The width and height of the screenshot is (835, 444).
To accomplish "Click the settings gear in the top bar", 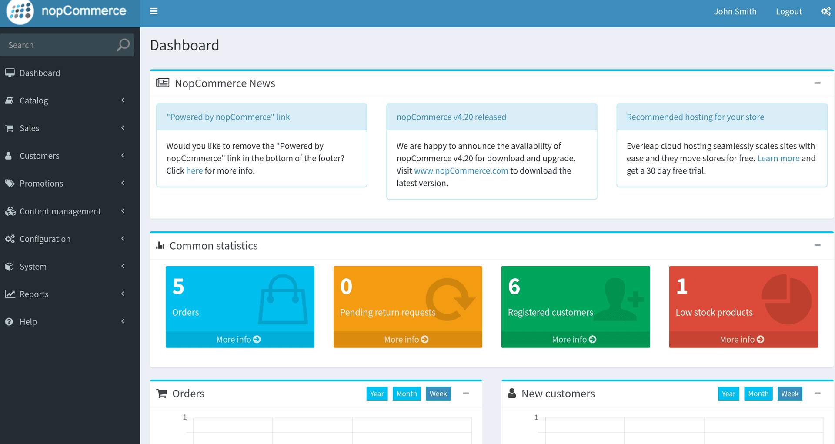I will [825, 11].
